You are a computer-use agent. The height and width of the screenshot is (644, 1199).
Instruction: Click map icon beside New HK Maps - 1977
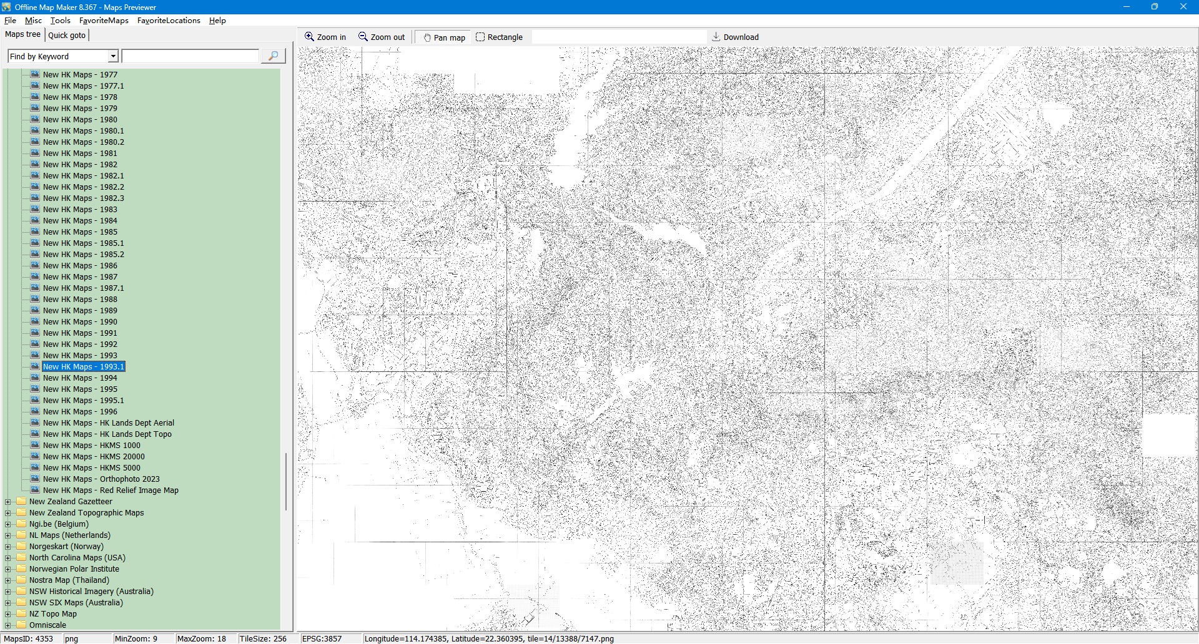click(35, 74)
